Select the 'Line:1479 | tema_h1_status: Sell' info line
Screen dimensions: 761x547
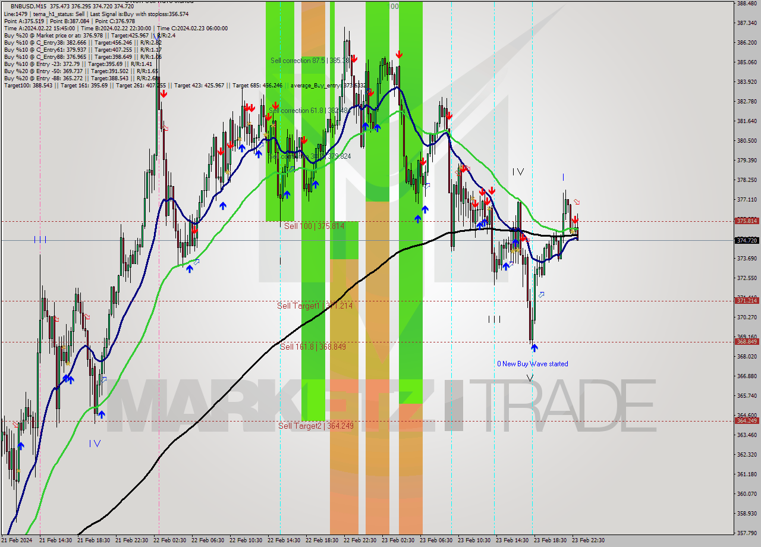point(96,14)
